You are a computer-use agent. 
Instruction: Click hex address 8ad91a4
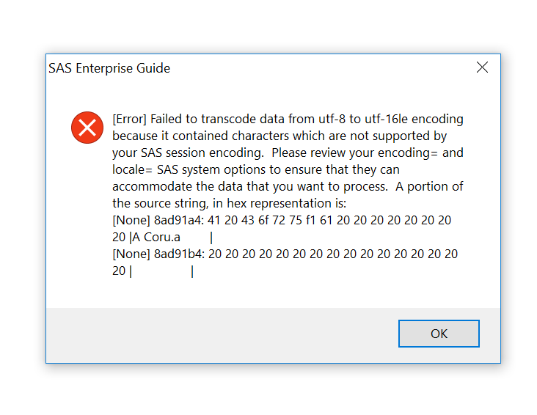tap(171, 220)
